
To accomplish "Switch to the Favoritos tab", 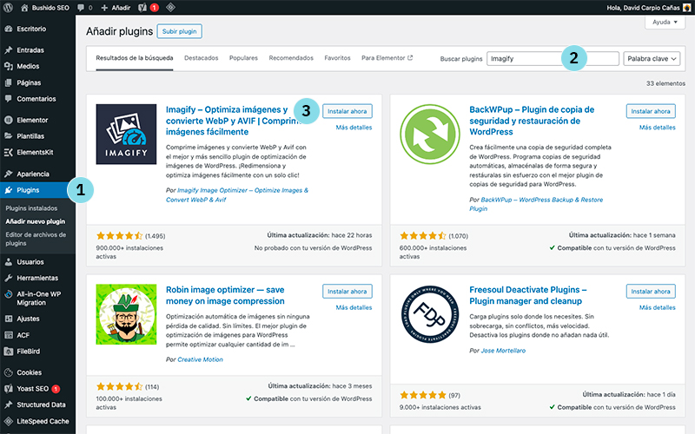I will point(337,58).
